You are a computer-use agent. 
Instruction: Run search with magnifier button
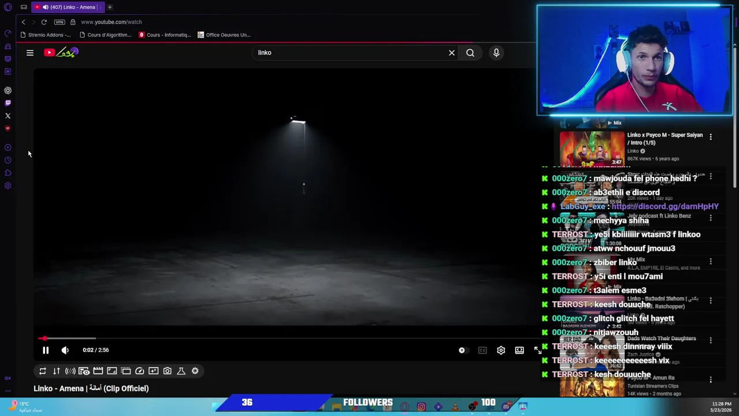point(471,53)
